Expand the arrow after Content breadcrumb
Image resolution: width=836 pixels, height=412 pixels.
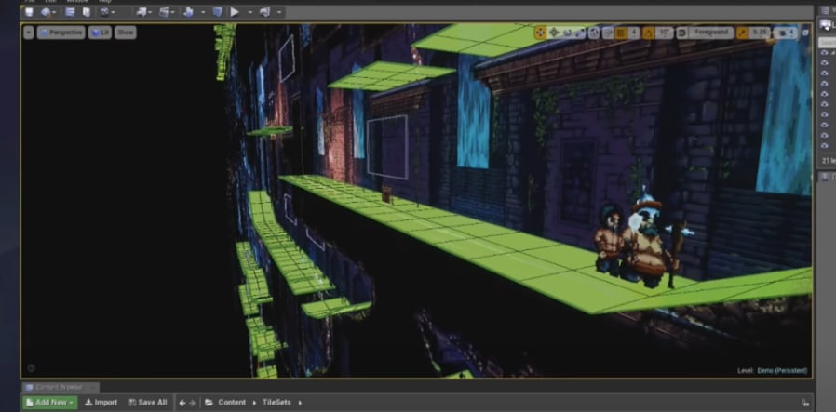254,403
